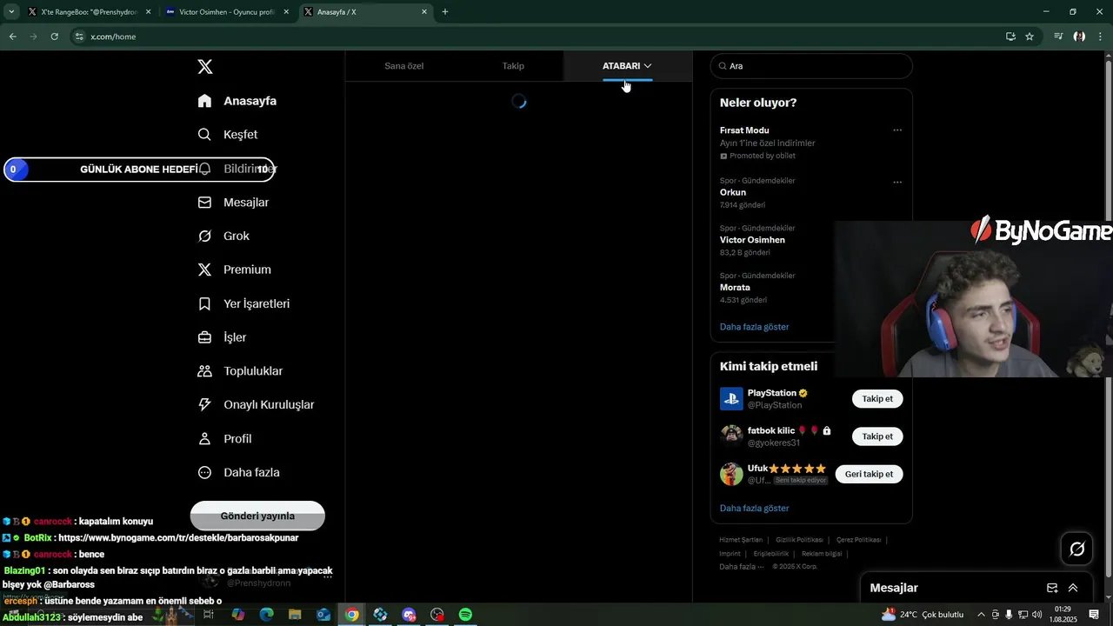The width and height of the screenshot is (1113, 626).
Task: Reload the page with browser refresh icon
Action: [x=54, y=37]
